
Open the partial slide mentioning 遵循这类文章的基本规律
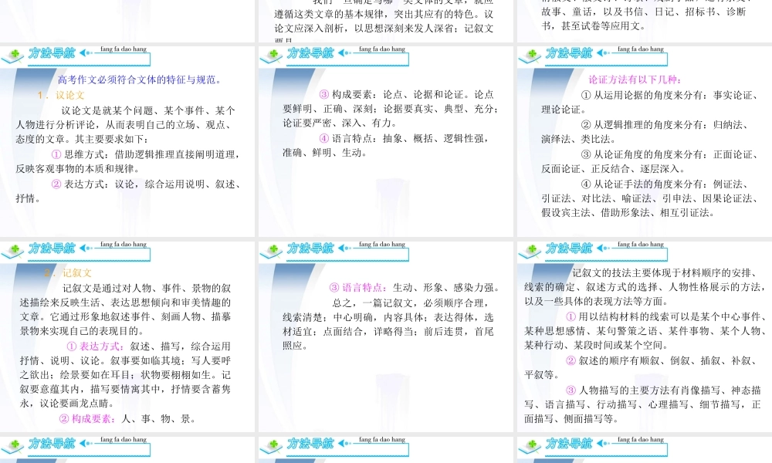pyautogui.click(x=386, y=21)
